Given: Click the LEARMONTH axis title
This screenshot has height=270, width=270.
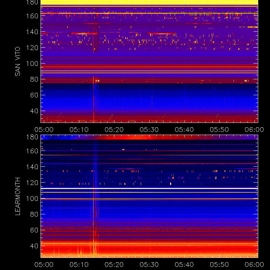Looking at the screenshot, I should [x=18, y=196].
